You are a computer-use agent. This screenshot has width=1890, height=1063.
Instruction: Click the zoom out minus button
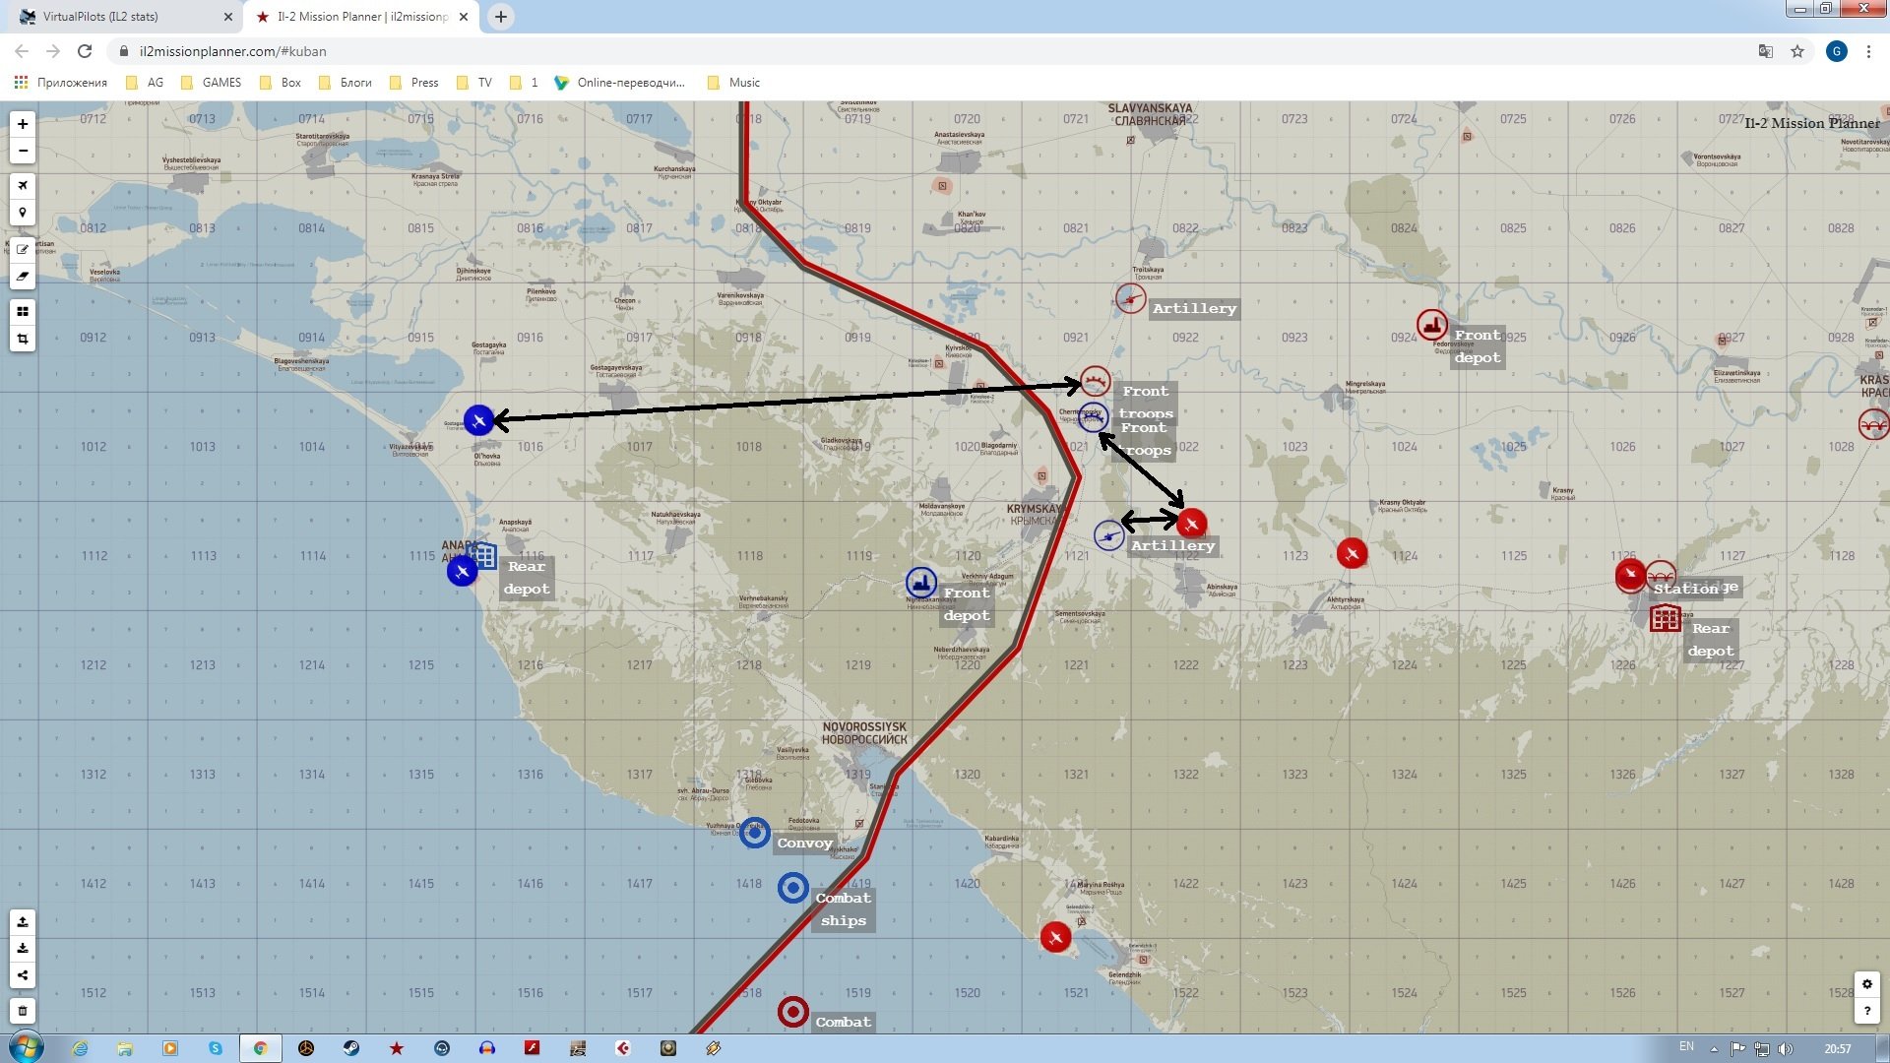[x=22, y=152]
